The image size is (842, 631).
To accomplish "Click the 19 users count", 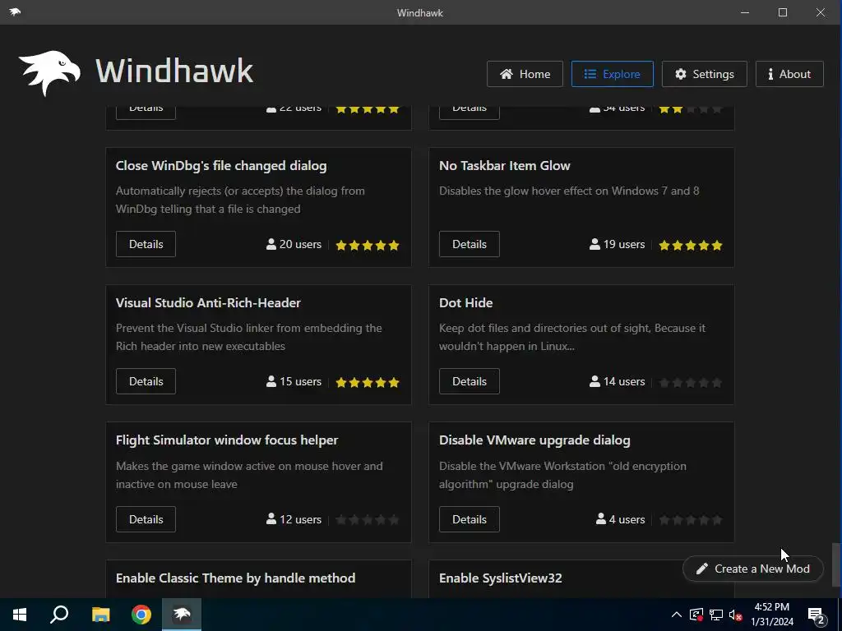I will (617, 244).
